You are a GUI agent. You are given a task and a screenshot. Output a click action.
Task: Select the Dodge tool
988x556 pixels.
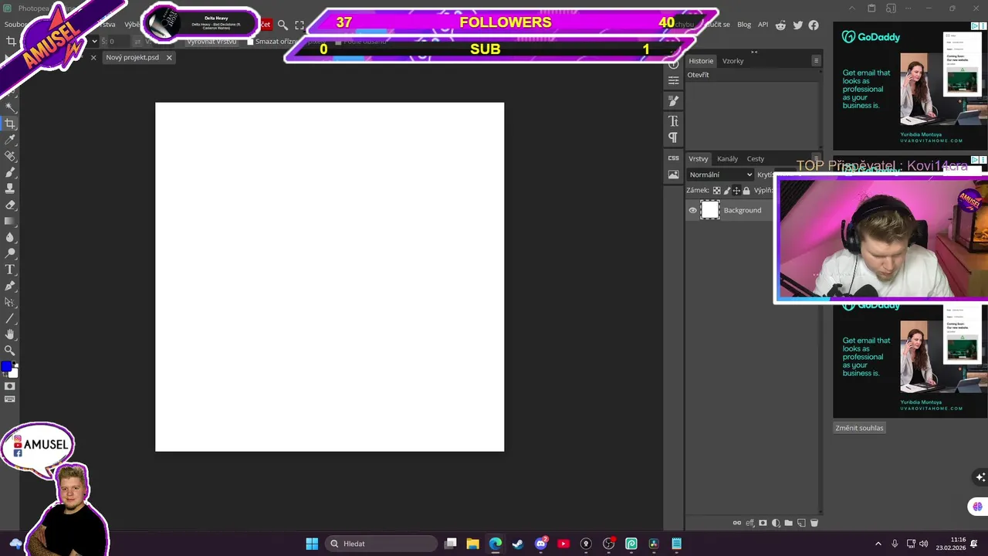(10, 253)
